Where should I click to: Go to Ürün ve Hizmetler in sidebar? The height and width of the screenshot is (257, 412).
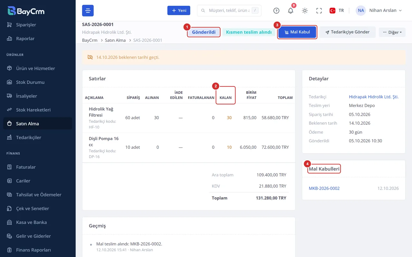pyautogui.click(x=38, y=68)
